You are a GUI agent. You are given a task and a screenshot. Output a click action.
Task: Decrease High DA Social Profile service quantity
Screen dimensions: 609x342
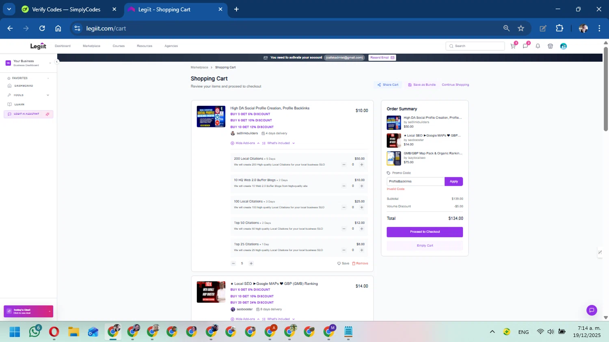(x=233, y=263)
